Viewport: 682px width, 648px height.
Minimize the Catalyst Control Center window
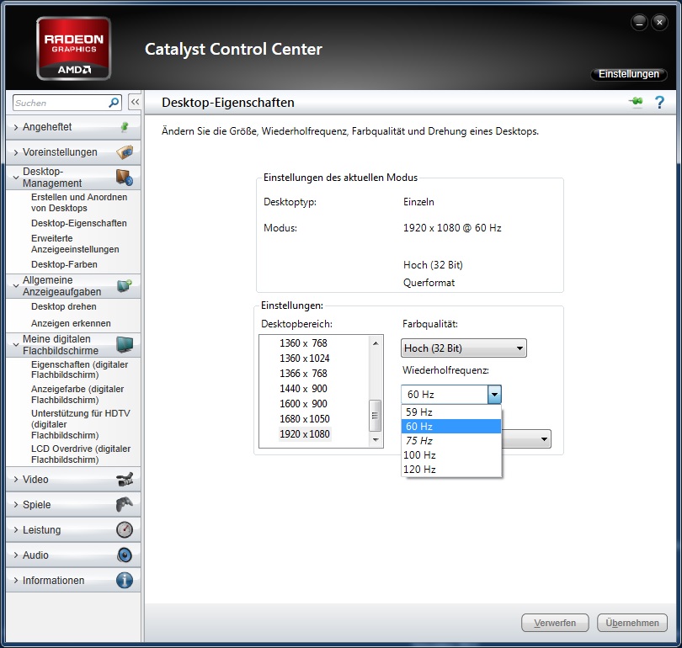[639, 22]
